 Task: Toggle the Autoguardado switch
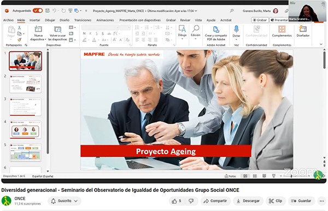point(38,10)
